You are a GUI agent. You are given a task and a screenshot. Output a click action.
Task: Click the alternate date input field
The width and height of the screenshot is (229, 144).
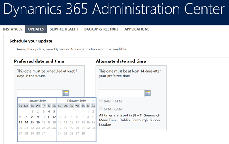click(121, 93)
